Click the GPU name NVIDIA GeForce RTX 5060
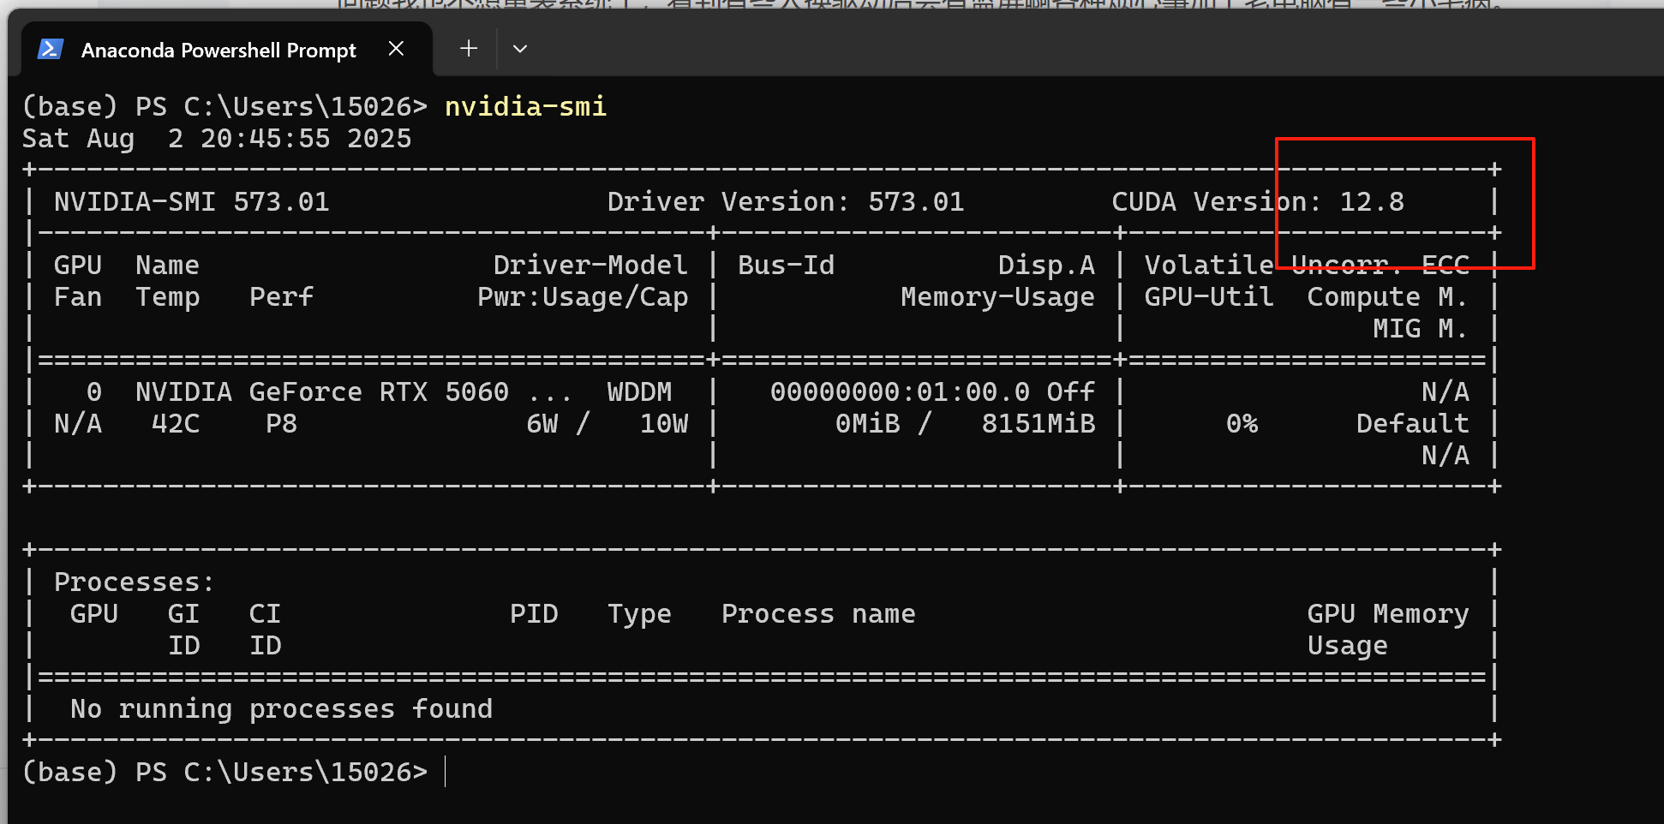The image size is (1664, 824). [322, 391]
